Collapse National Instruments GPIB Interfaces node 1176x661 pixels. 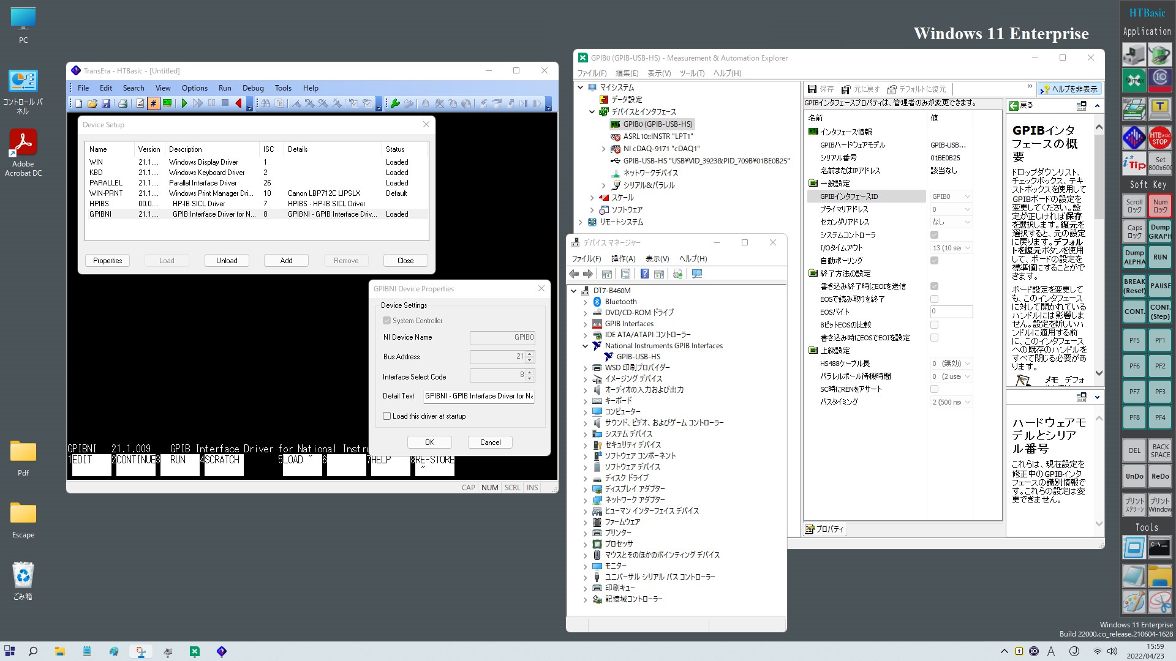(585, 346)
